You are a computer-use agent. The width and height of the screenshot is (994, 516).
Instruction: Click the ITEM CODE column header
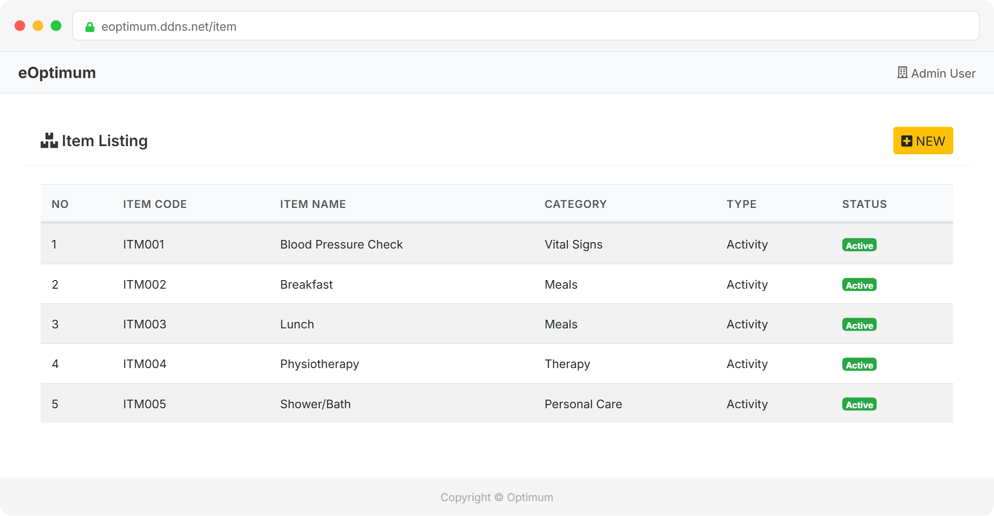[155, 204]
